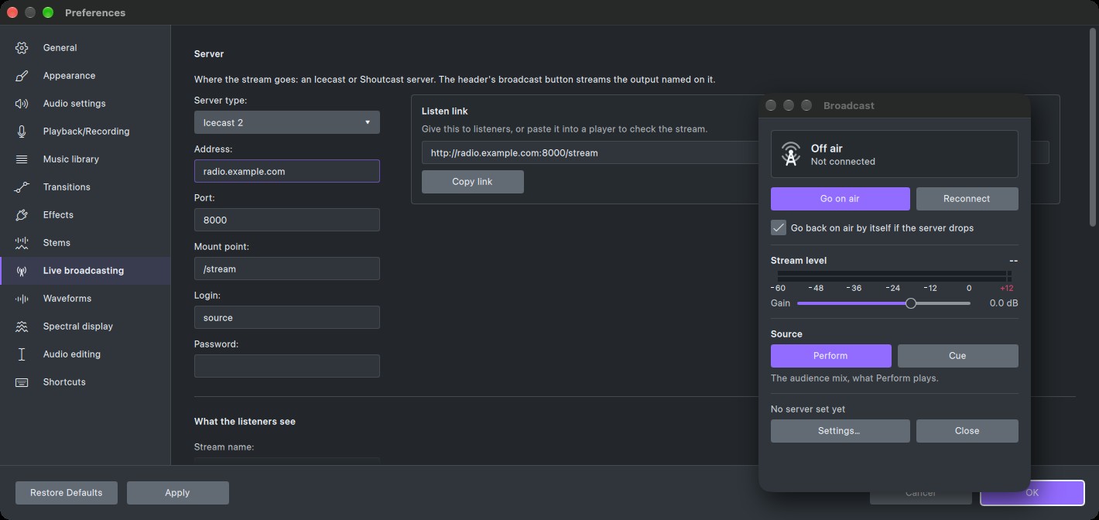Click the Mount point field

point(287,269)
